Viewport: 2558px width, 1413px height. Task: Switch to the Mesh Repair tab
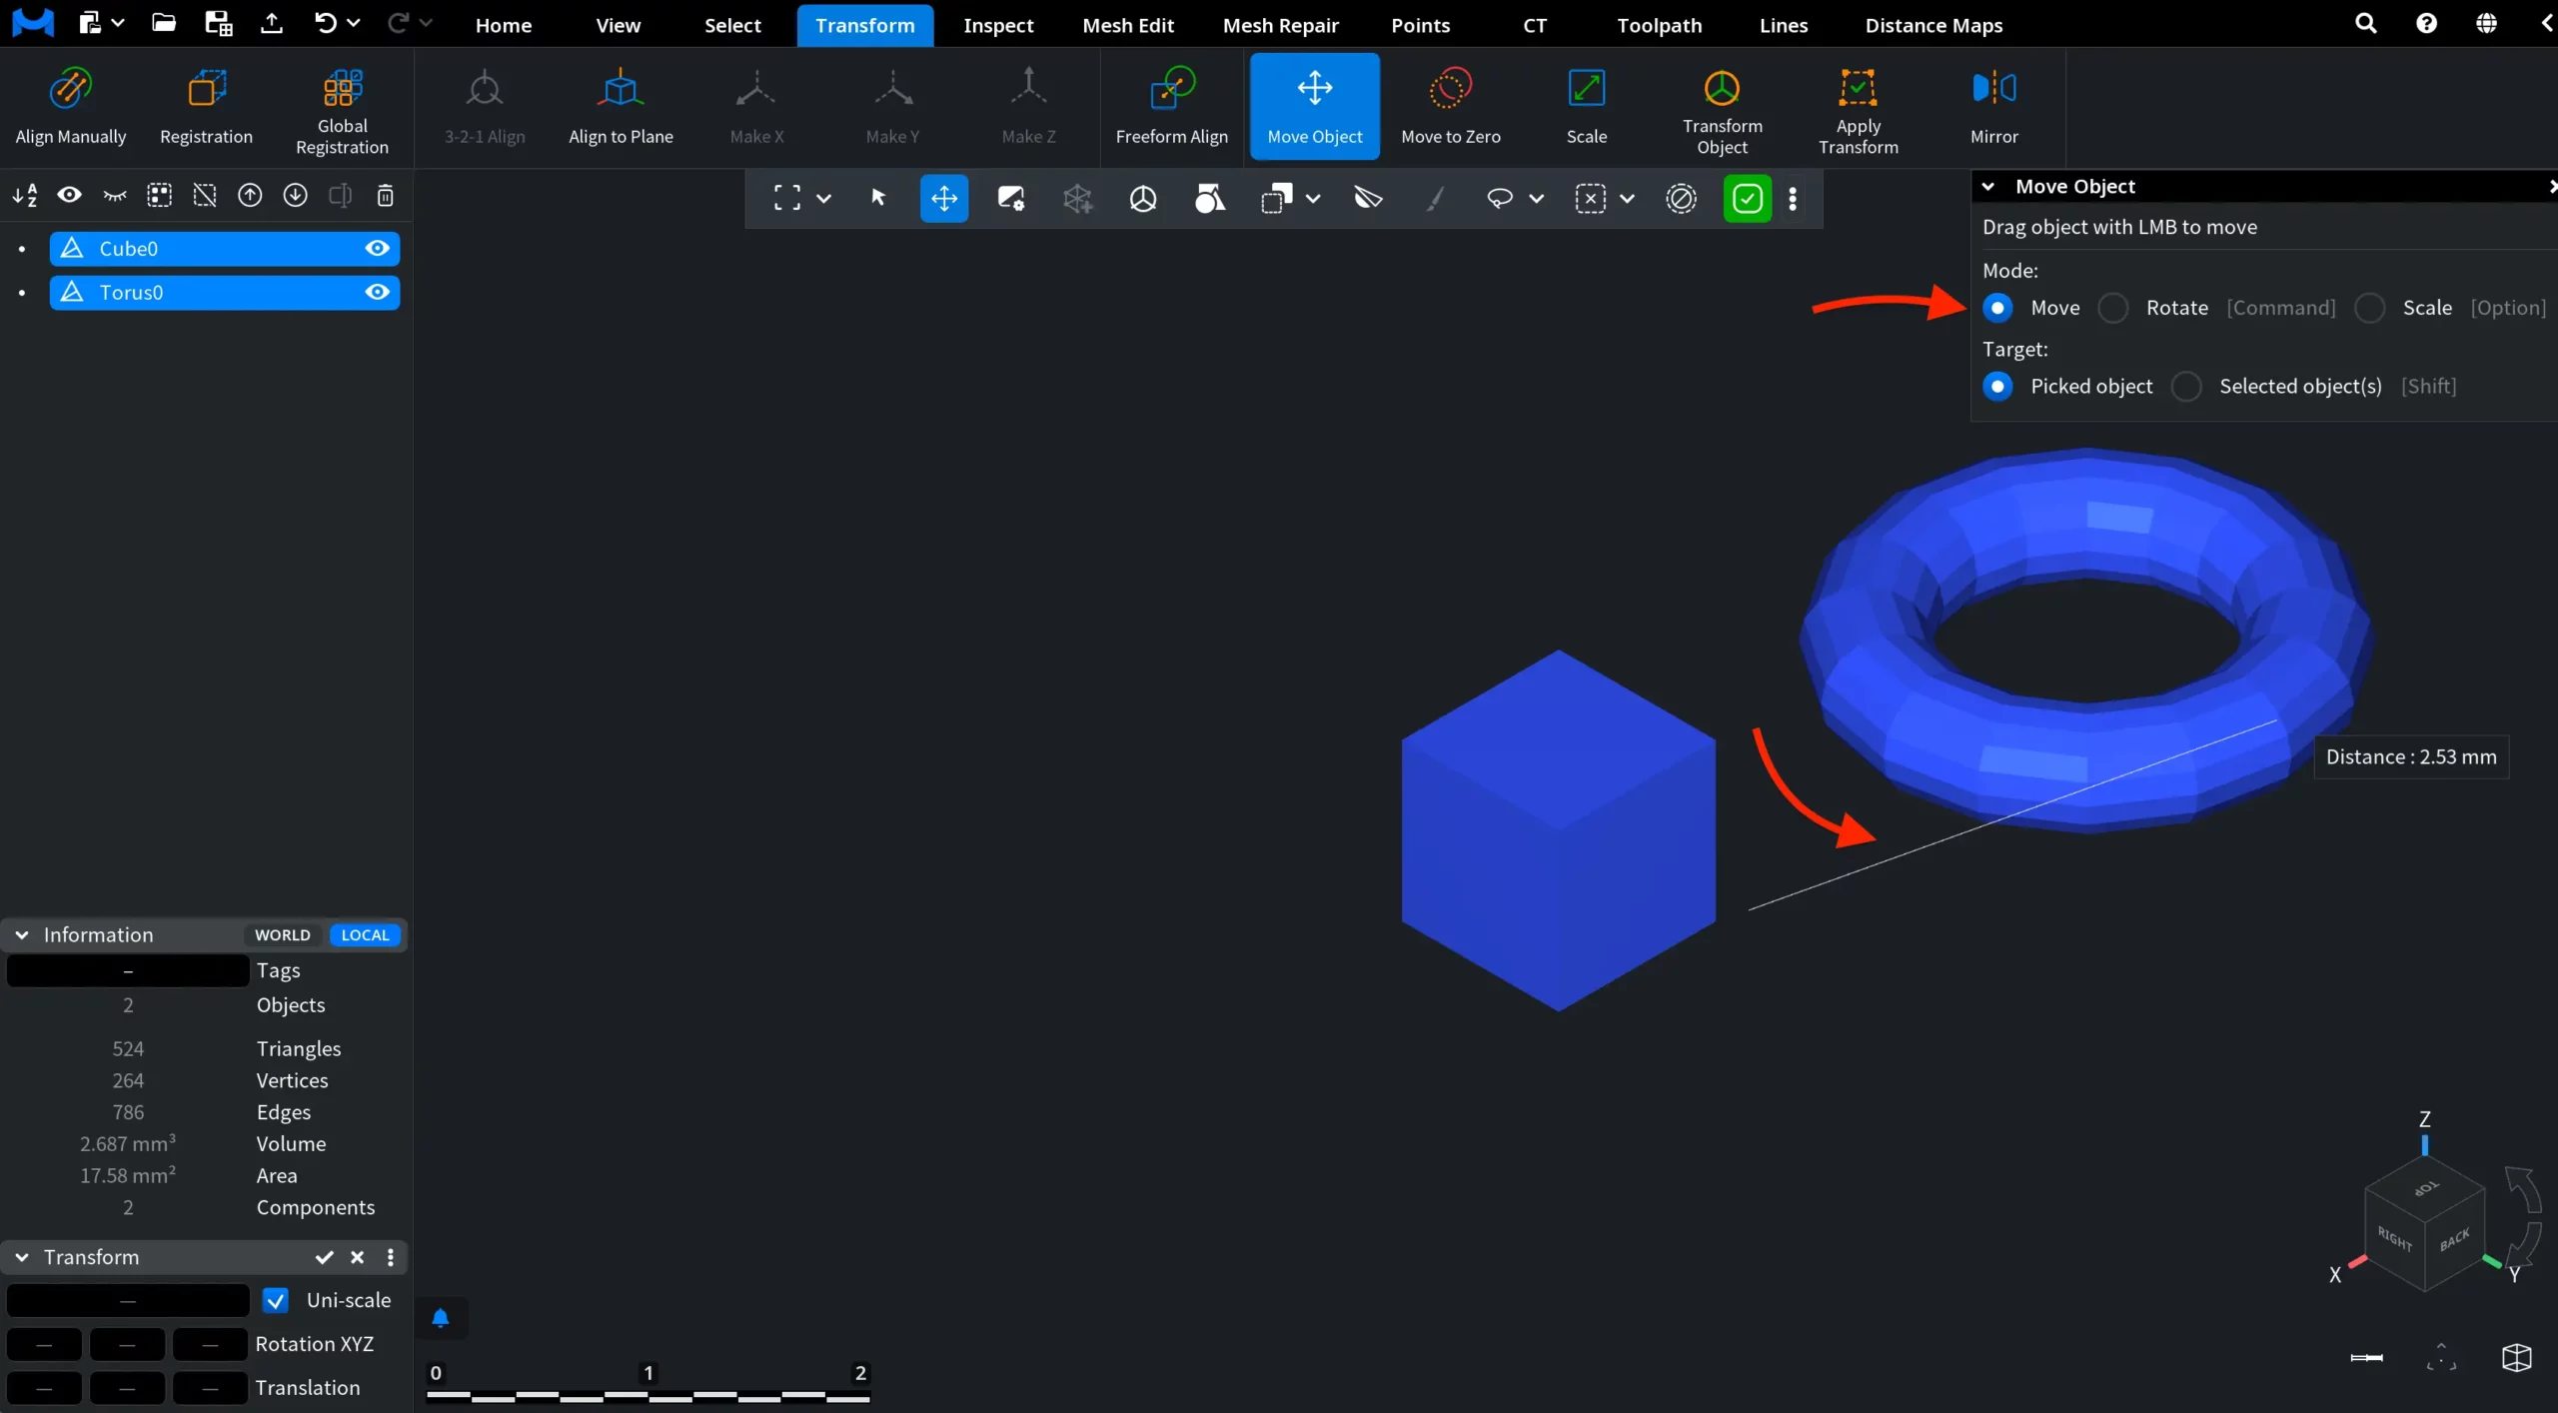(1280, 25)
